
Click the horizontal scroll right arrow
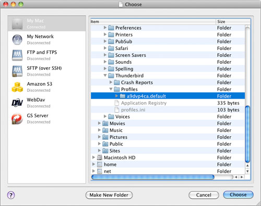coord(242,177)
